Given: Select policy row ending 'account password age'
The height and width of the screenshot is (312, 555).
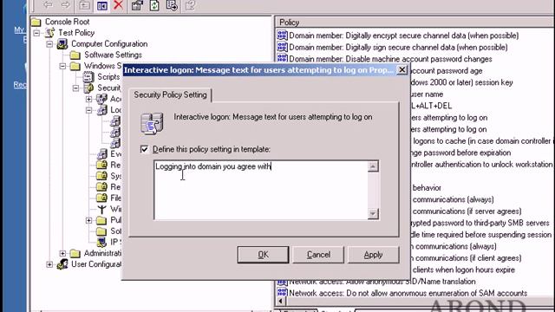Looking at the screenshot, I should click(447, 71).
